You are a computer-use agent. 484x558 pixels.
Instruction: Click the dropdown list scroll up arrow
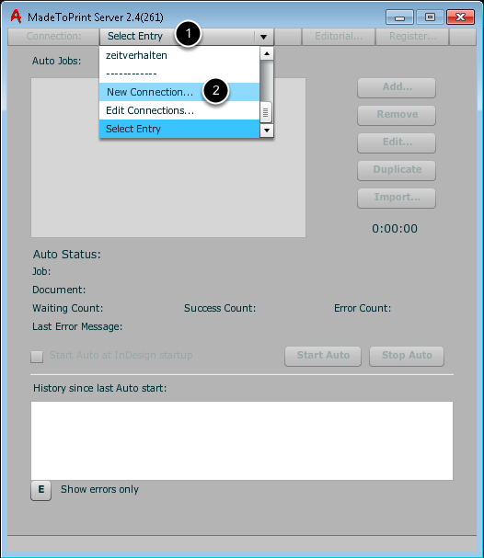tap(267, 53)
